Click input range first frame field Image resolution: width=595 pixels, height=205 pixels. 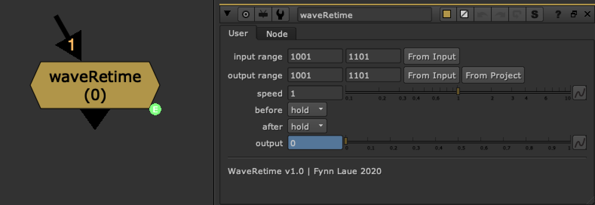[x=315, y=57]
